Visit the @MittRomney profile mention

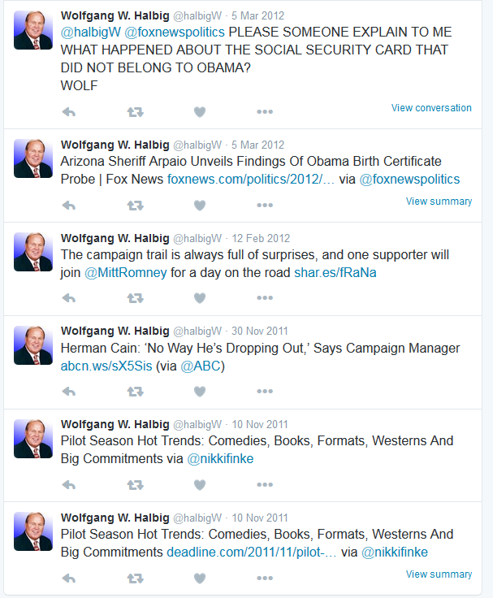coord(125,273)
